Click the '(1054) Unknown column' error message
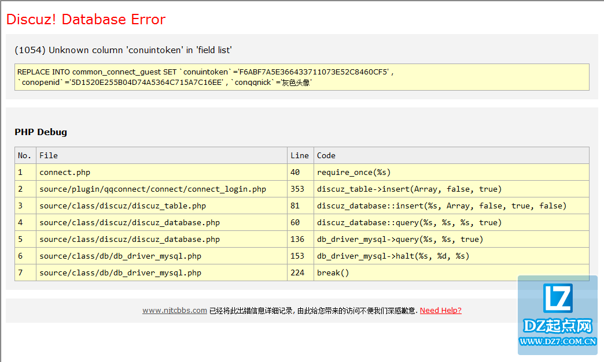 (123, 50)
